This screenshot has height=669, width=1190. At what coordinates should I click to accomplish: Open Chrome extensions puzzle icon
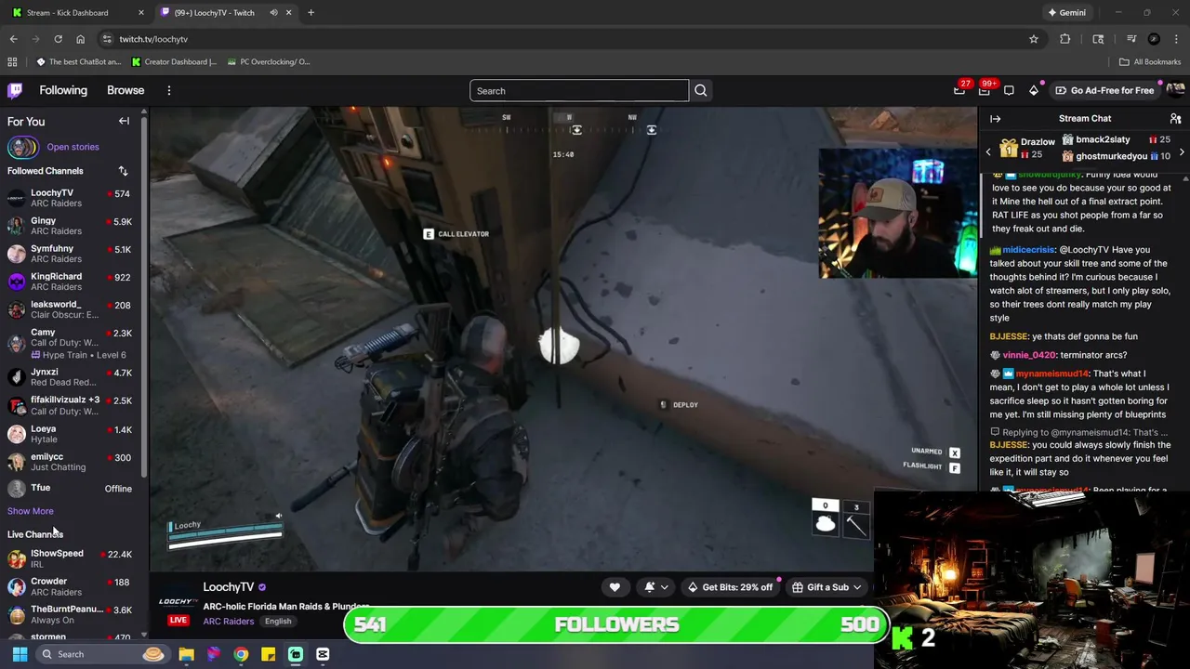tap(1065, 39)
